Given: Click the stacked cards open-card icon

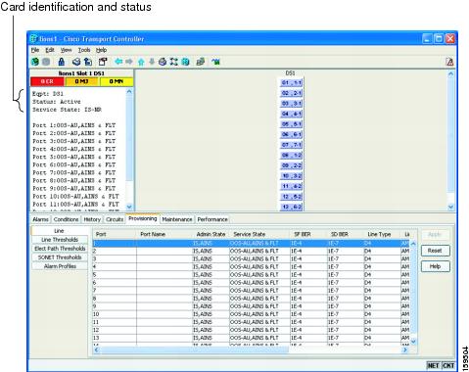Looking at the screenshot, I should pos(201,62).
